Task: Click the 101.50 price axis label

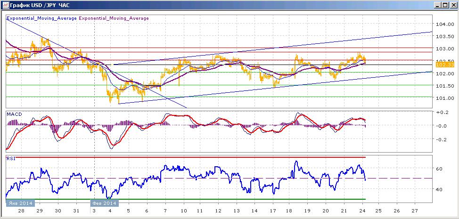Action: [445, 86]
